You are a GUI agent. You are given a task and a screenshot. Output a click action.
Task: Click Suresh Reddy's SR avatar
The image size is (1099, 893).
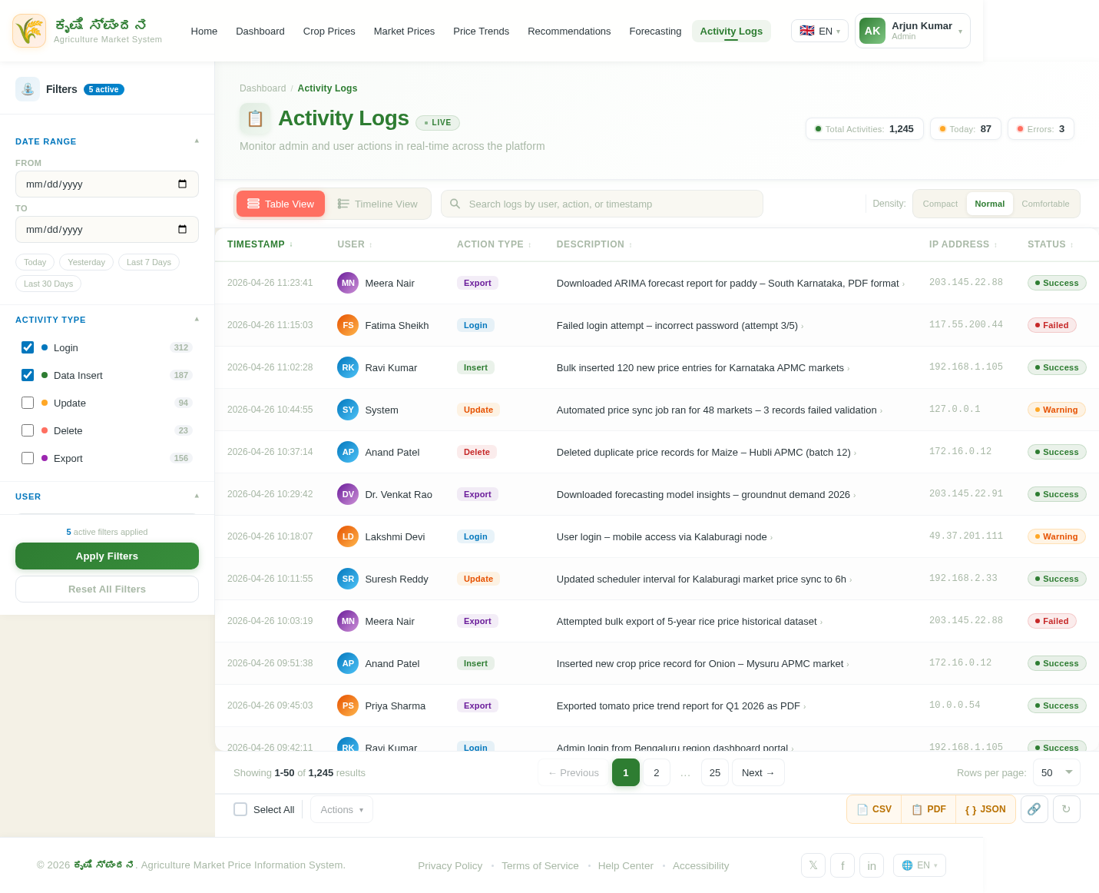click(x=348, y=579)
